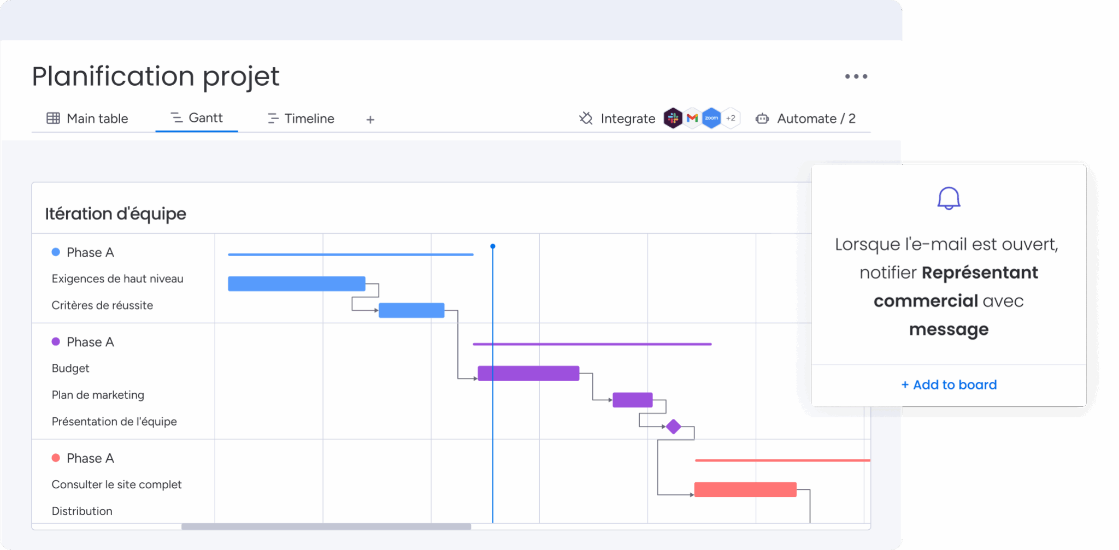
Task: Switch to the Main table tab
Action: pyautogui.click(x=87, y=119)
